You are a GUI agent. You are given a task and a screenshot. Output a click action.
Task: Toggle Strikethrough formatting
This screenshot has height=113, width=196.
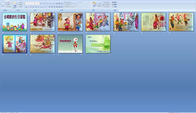coord(33,7)
